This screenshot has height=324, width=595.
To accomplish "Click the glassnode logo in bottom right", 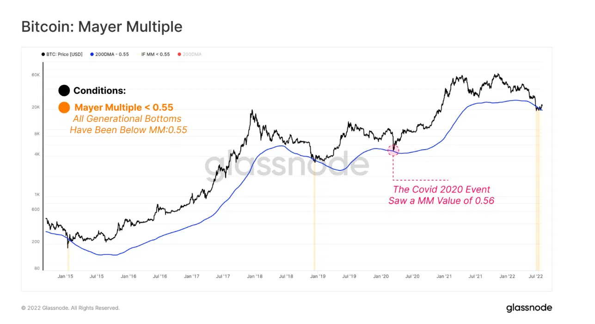I will 529,307.
